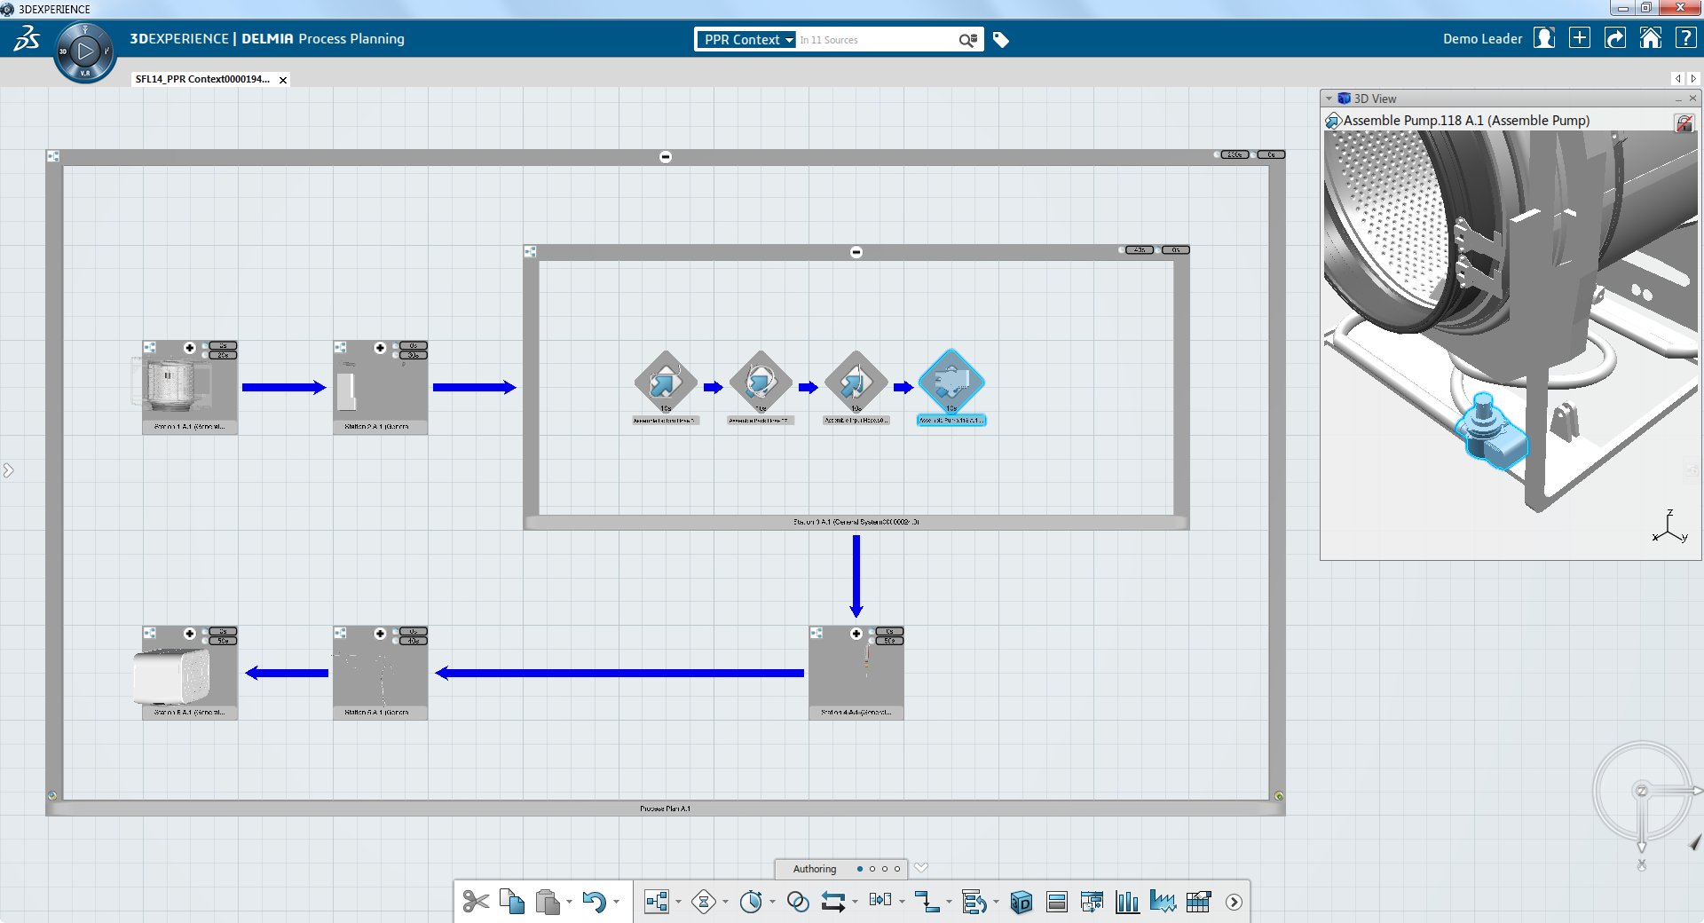The image size is (1704, 923).
Task: Collapse the Station 3 system with minus button
Action: [x=856, y=252]
